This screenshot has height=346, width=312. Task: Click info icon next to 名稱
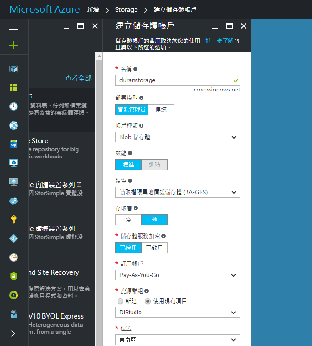pos(135,69)
